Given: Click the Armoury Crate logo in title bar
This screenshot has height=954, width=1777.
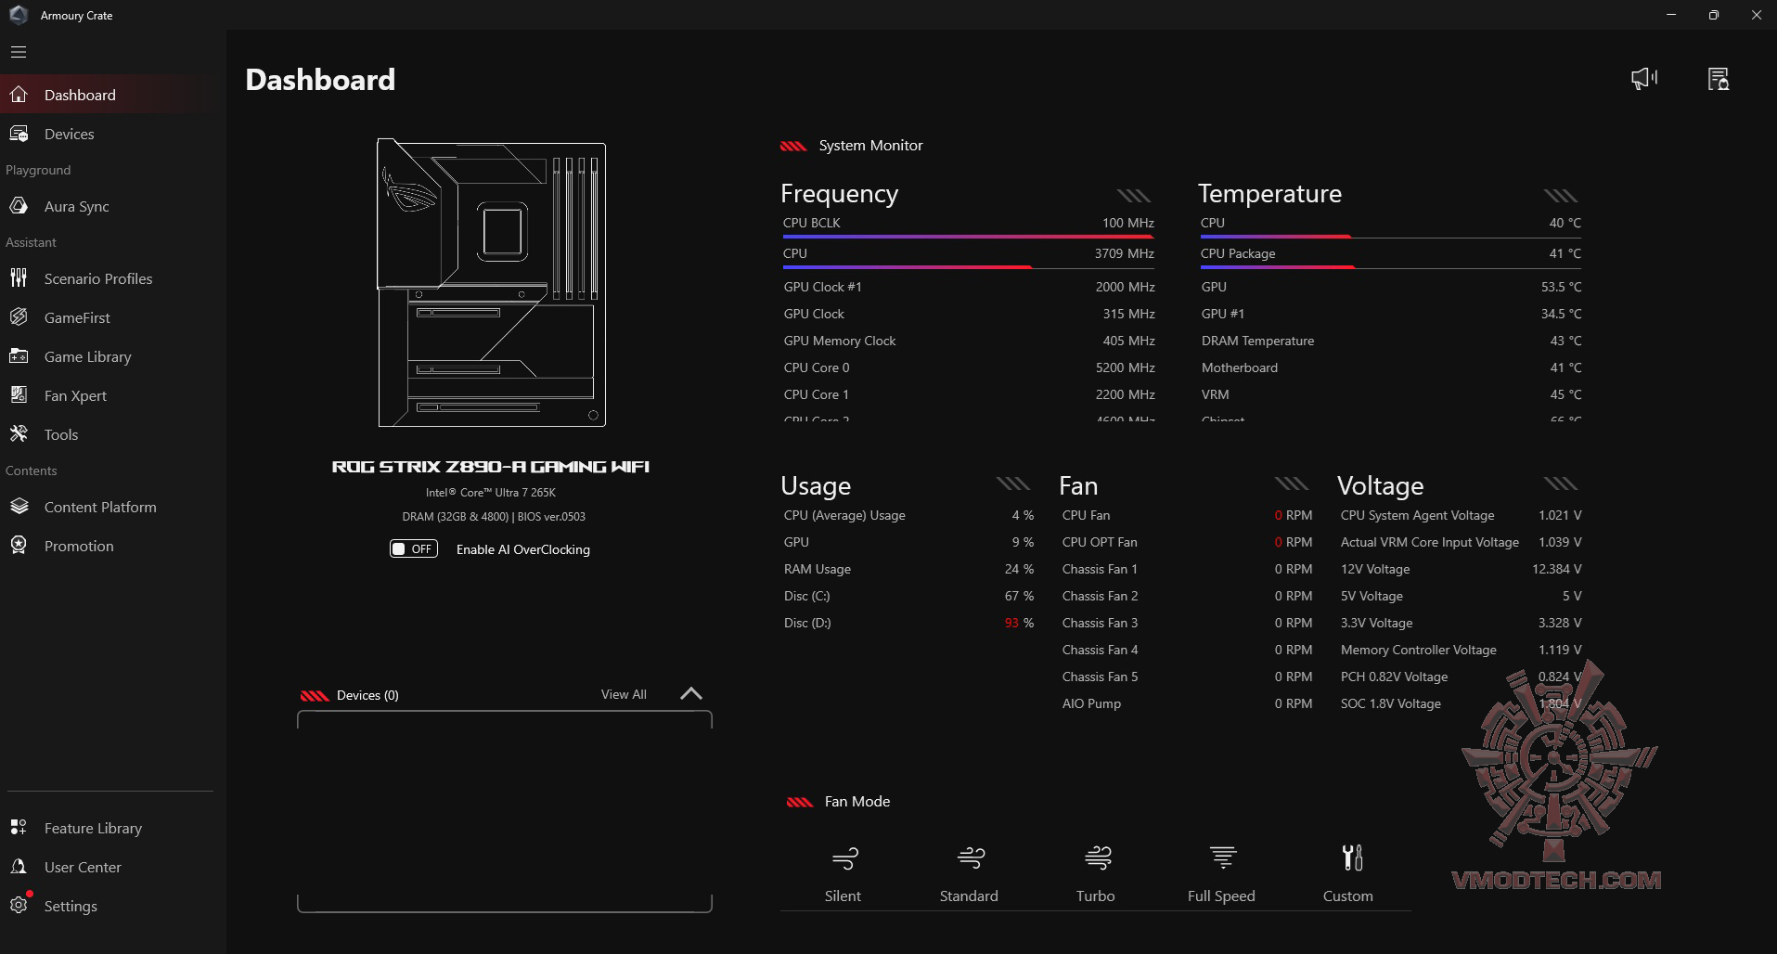Looking at the screenshot, I should [19, 15].
